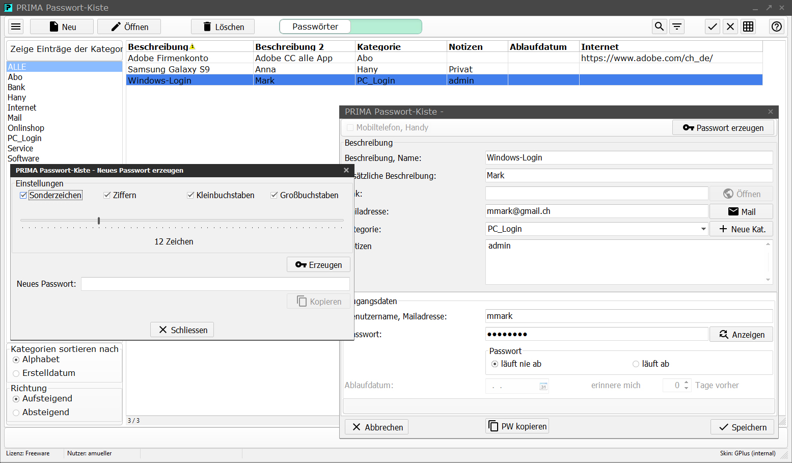Screen dimensions: 792x463
Task: Close the entry dialog with its title bar X
Action: [x=771, y=112]
